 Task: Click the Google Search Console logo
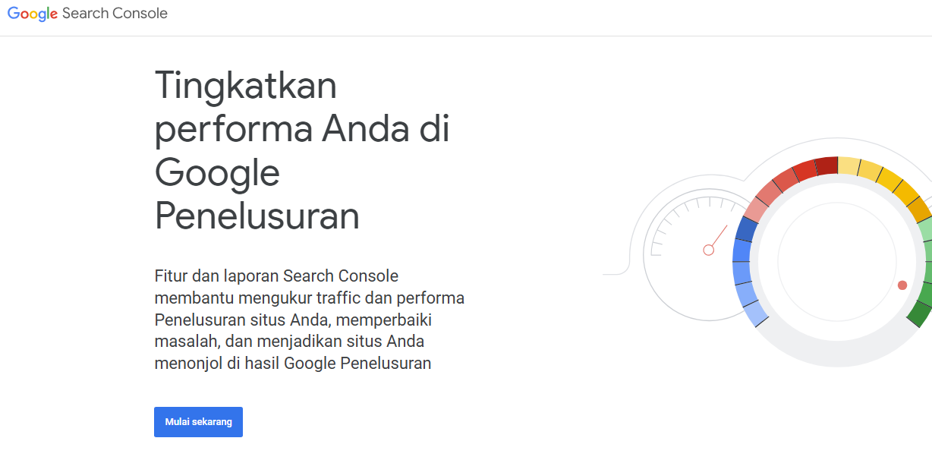[x=87, y=14]
